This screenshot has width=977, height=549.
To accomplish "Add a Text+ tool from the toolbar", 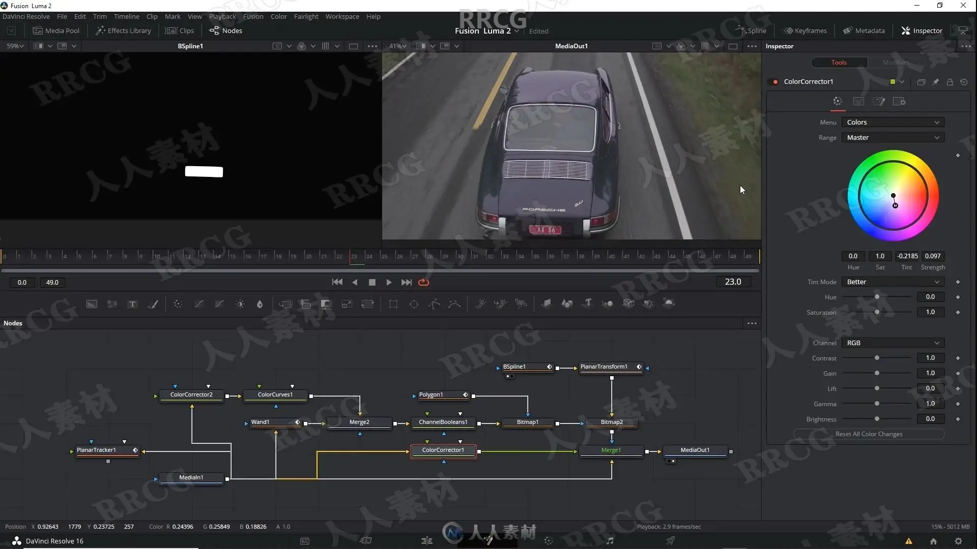I will click(x=132, y=304).
